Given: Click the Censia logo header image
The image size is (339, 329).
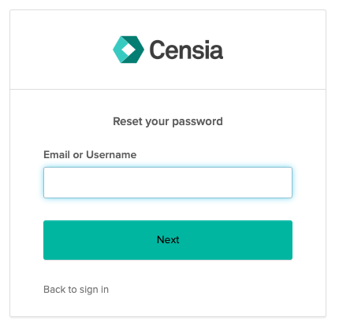Looking at the screenshot, I should pos(168,50).
